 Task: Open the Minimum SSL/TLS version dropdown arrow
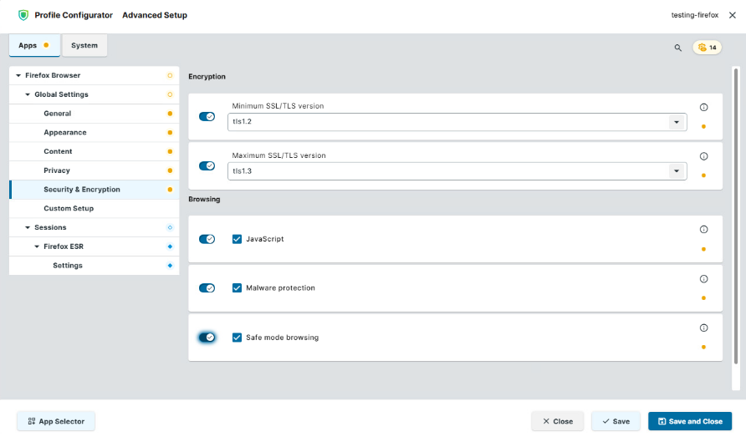(676, 122)
